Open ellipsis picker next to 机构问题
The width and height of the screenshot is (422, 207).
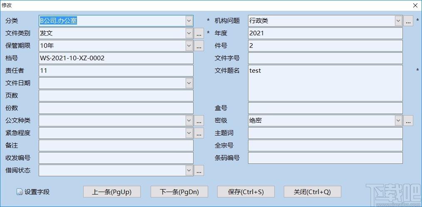point(408,21)
